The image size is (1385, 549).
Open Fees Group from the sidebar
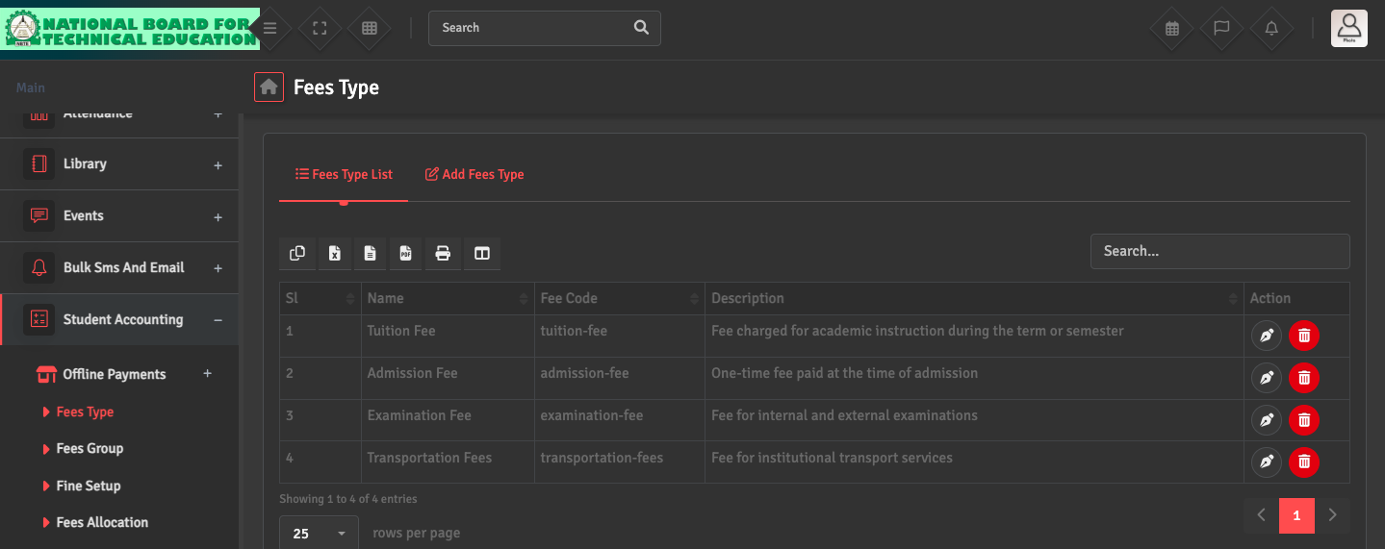(x=90, y=449)
